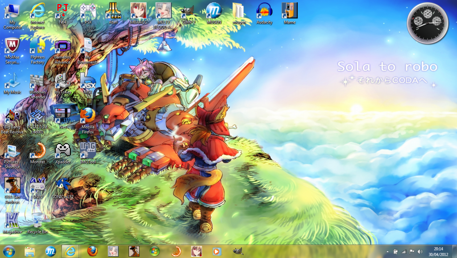The height and width of the screenshot is (258, 457).
Task: Launch the media player taskbar icon
Action: point(217,251)
